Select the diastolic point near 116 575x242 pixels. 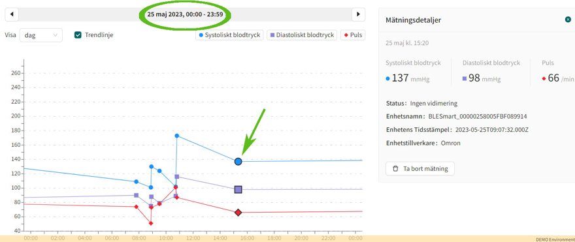[177, 177]
